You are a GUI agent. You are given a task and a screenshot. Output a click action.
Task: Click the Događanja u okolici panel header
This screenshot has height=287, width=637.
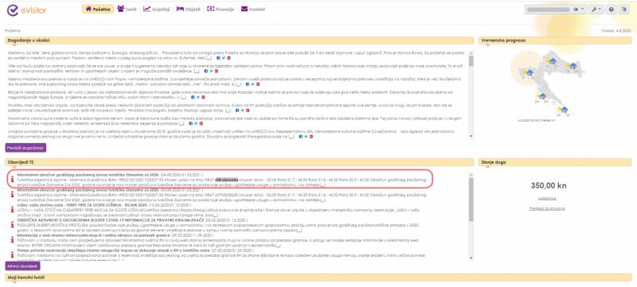click(x=240, y=41)
